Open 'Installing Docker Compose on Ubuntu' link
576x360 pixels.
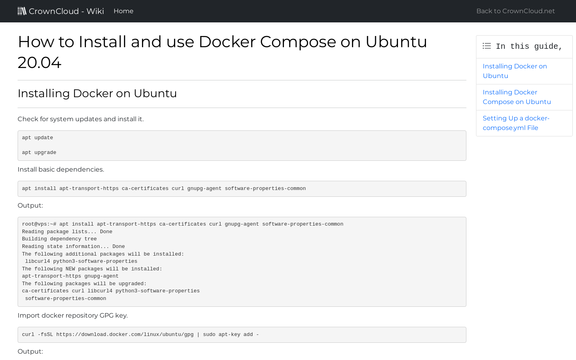(516, 97)
